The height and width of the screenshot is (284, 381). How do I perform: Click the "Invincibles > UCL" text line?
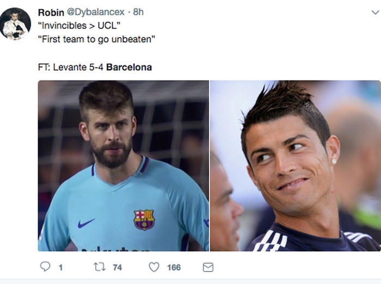click(x=79, y=26)
